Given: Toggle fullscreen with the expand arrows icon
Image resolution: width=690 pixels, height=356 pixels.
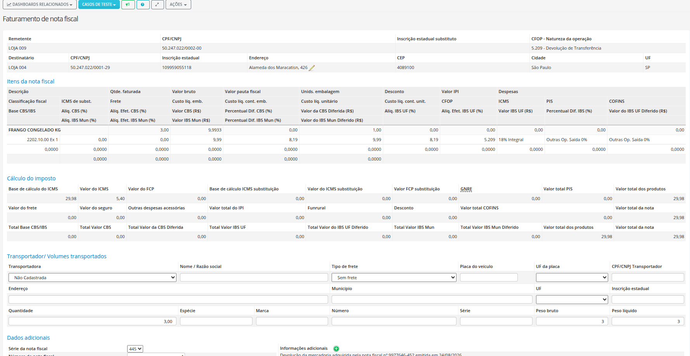Looking at the screenshot, I should click(157, 5).
